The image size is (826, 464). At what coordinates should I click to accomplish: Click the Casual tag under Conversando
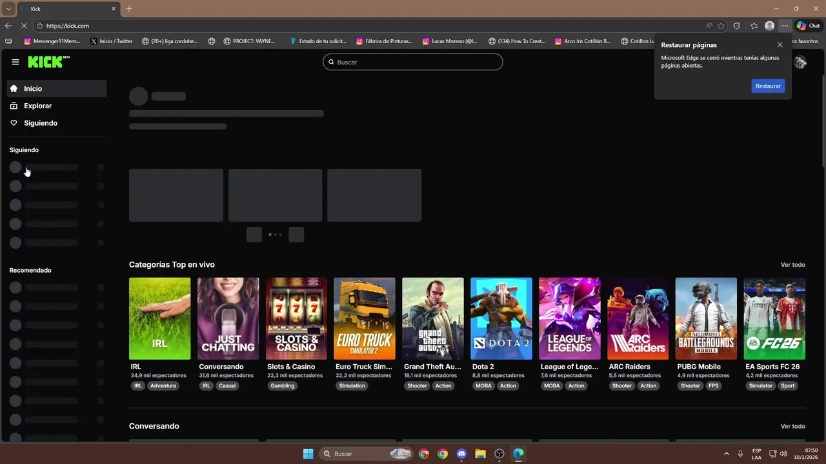(227, 386)
